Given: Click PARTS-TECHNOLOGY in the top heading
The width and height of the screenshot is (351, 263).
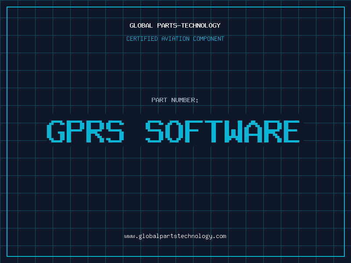Looking at the screenshot, I should tap(189, 25).
